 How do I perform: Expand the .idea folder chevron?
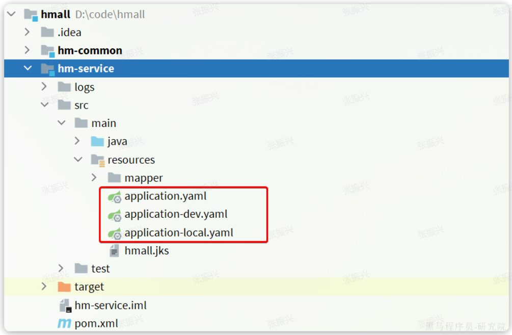point(28,32)
